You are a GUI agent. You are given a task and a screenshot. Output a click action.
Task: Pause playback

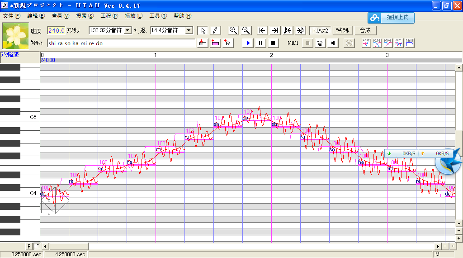click(x=260, y=43)
